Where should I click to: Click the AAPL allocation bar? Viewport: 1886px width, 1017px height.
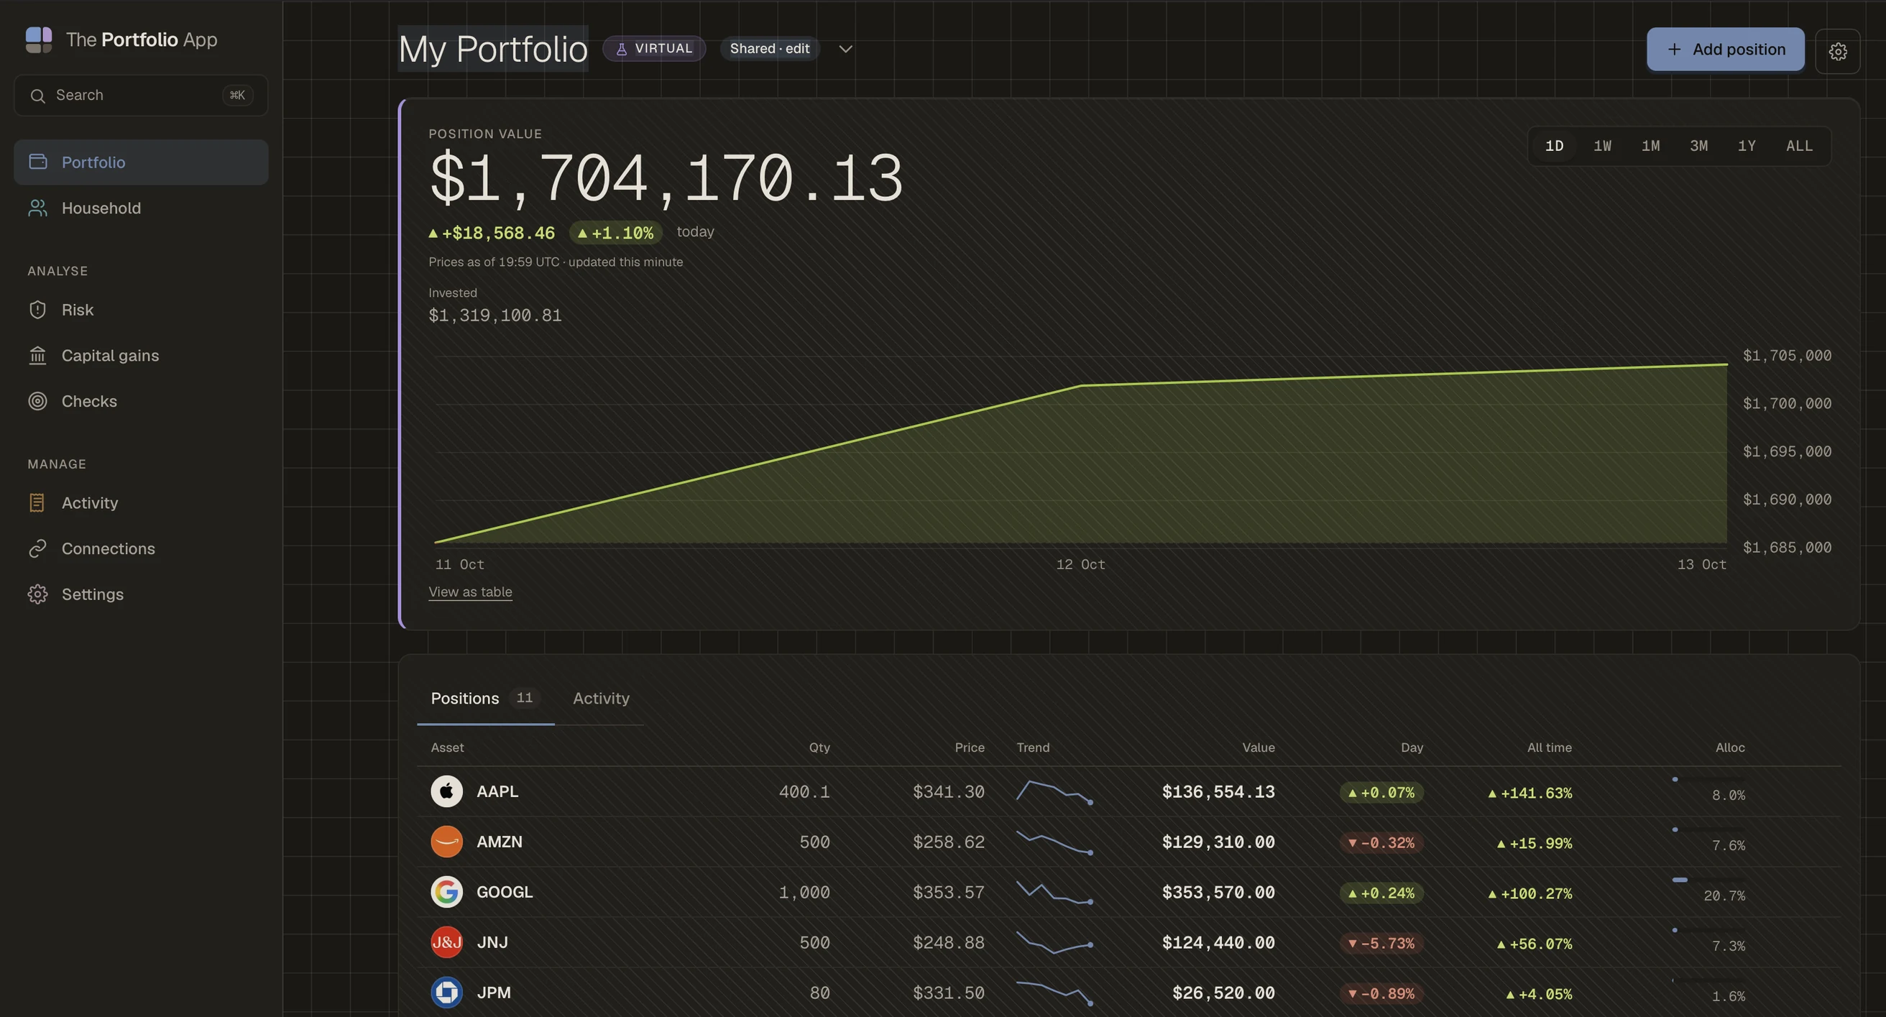(x=1708, y=780)
